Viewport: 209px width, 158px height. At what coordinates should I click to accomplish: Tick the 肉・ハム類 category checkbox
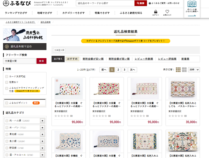click(7, 121)
